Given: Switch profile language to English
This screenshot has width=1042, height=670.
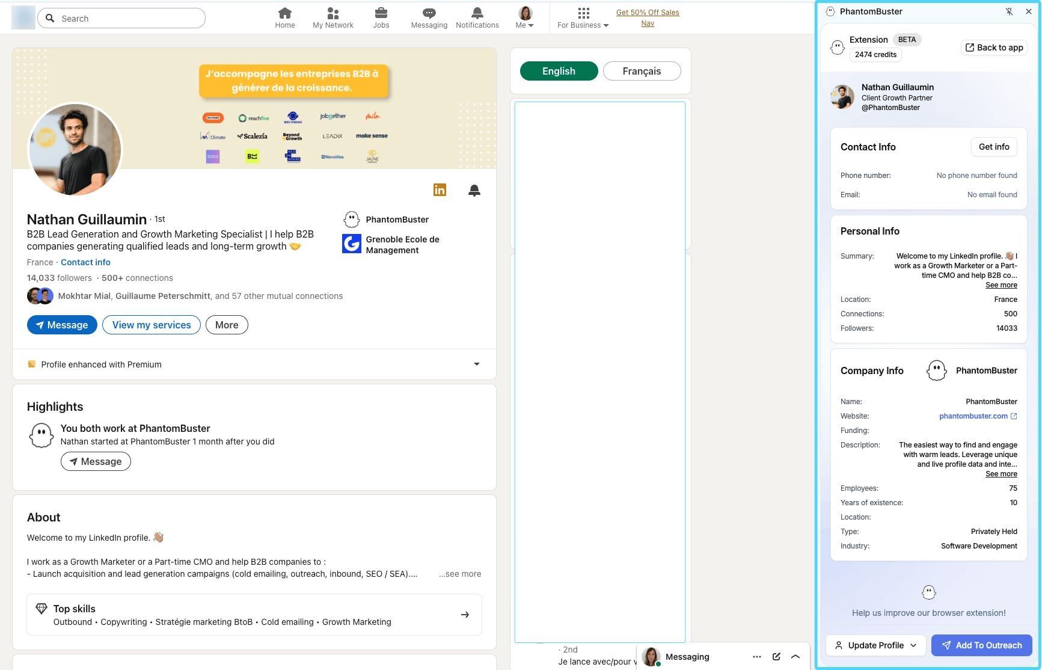Looking at the screenshot, I should pyautogui.click(x=559, y=71).
